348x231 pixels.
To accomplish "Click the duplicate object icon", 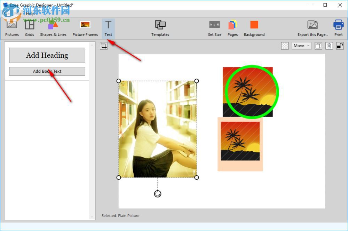I will tap(318, 46).
